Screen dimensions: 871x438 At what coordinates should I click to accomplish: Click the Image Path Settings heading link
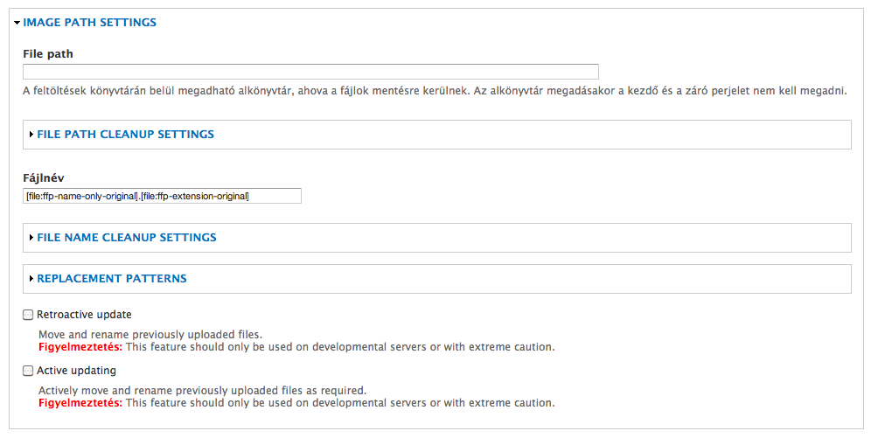pyautogui.click(x=89, y=23)
